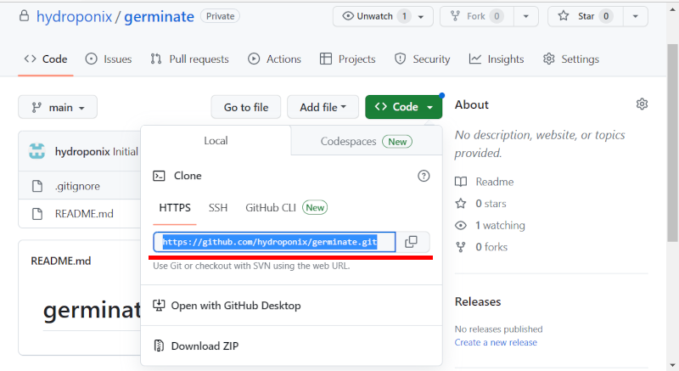Select the Local tab in clone popup
This screenshot has height=371, width=679.
[216, 141]
